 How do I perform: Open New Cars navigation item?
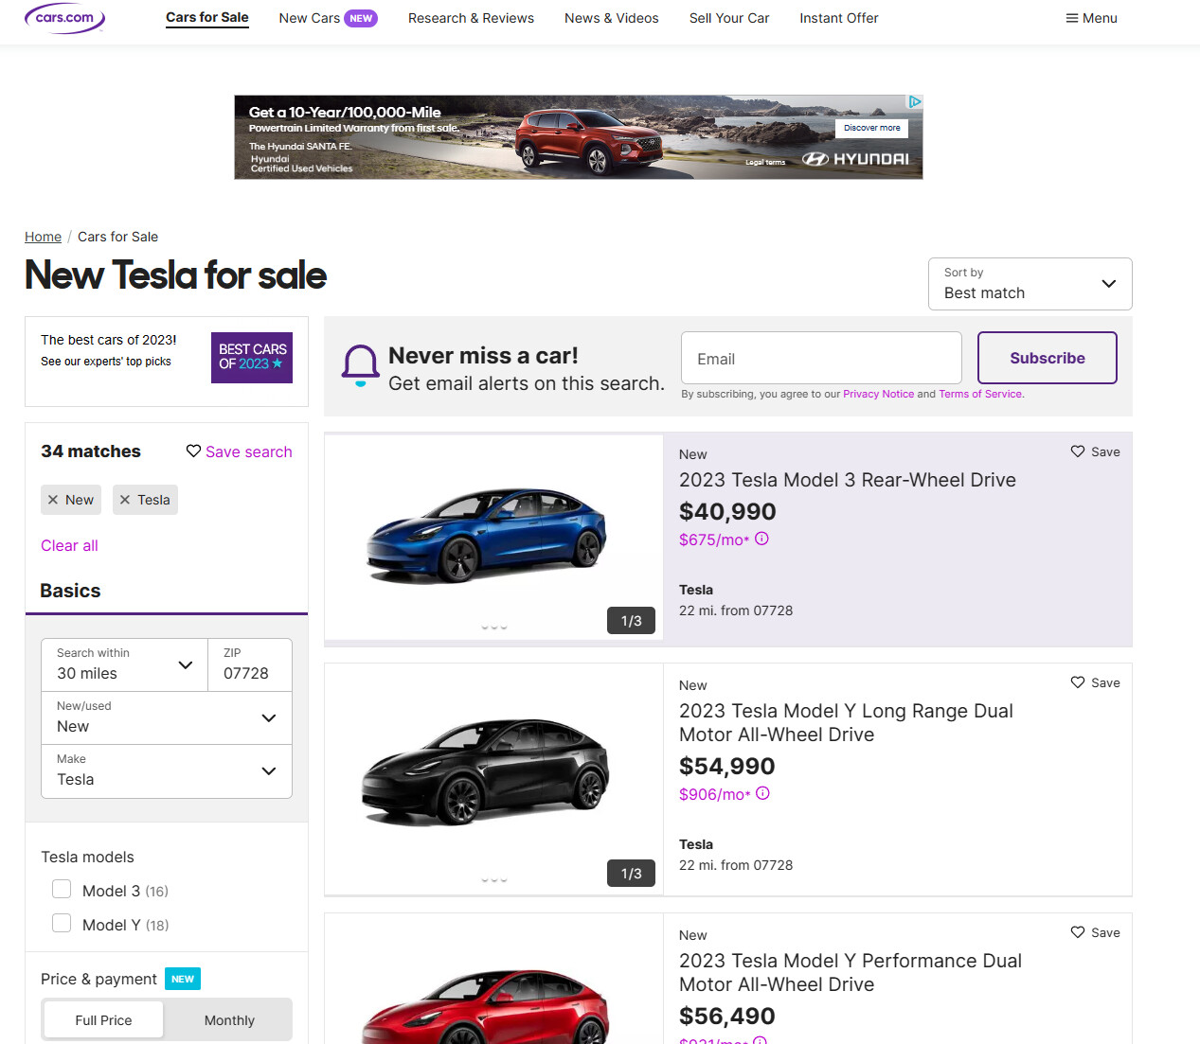[x=328, y=18]
